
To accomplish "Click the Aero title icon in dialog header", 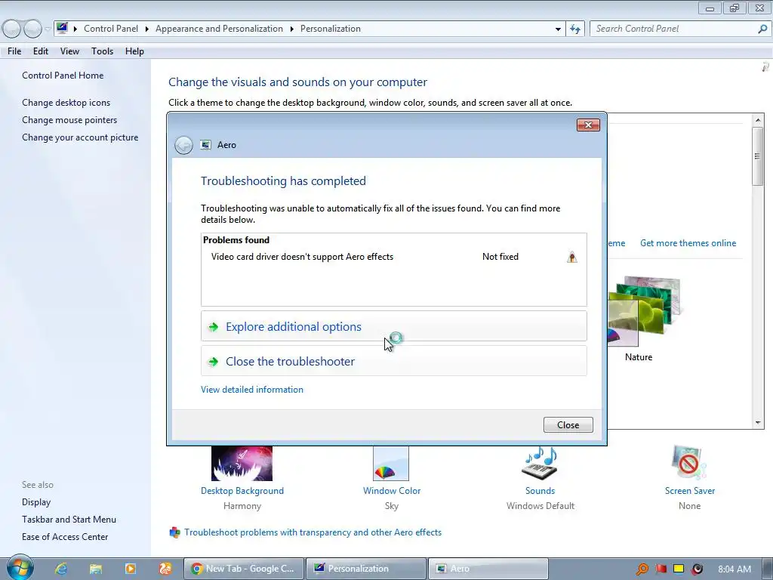I will pos(205,145).
